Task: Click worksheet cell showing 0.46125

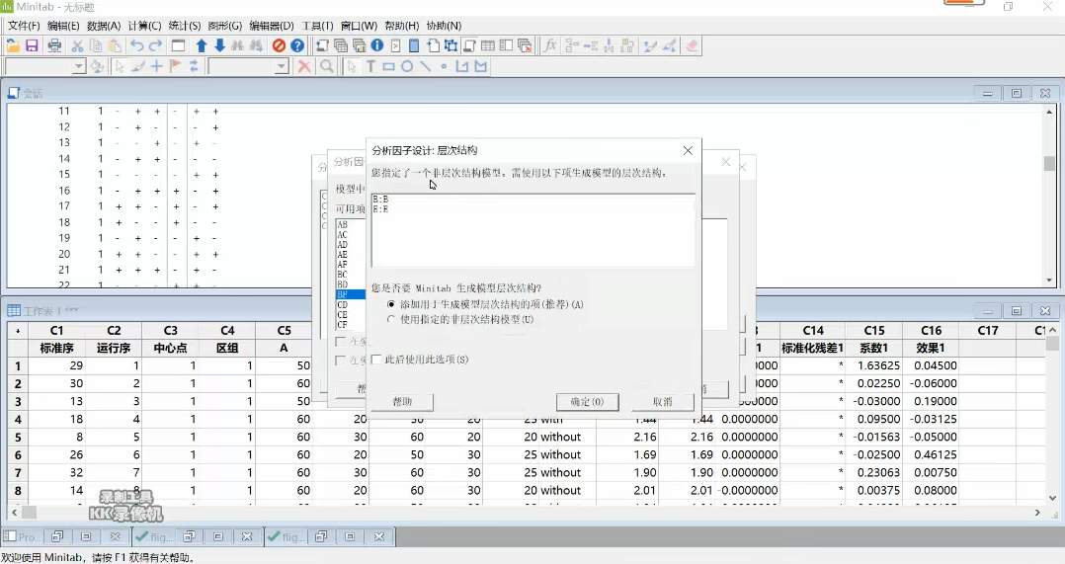Action: pos(931,454)
